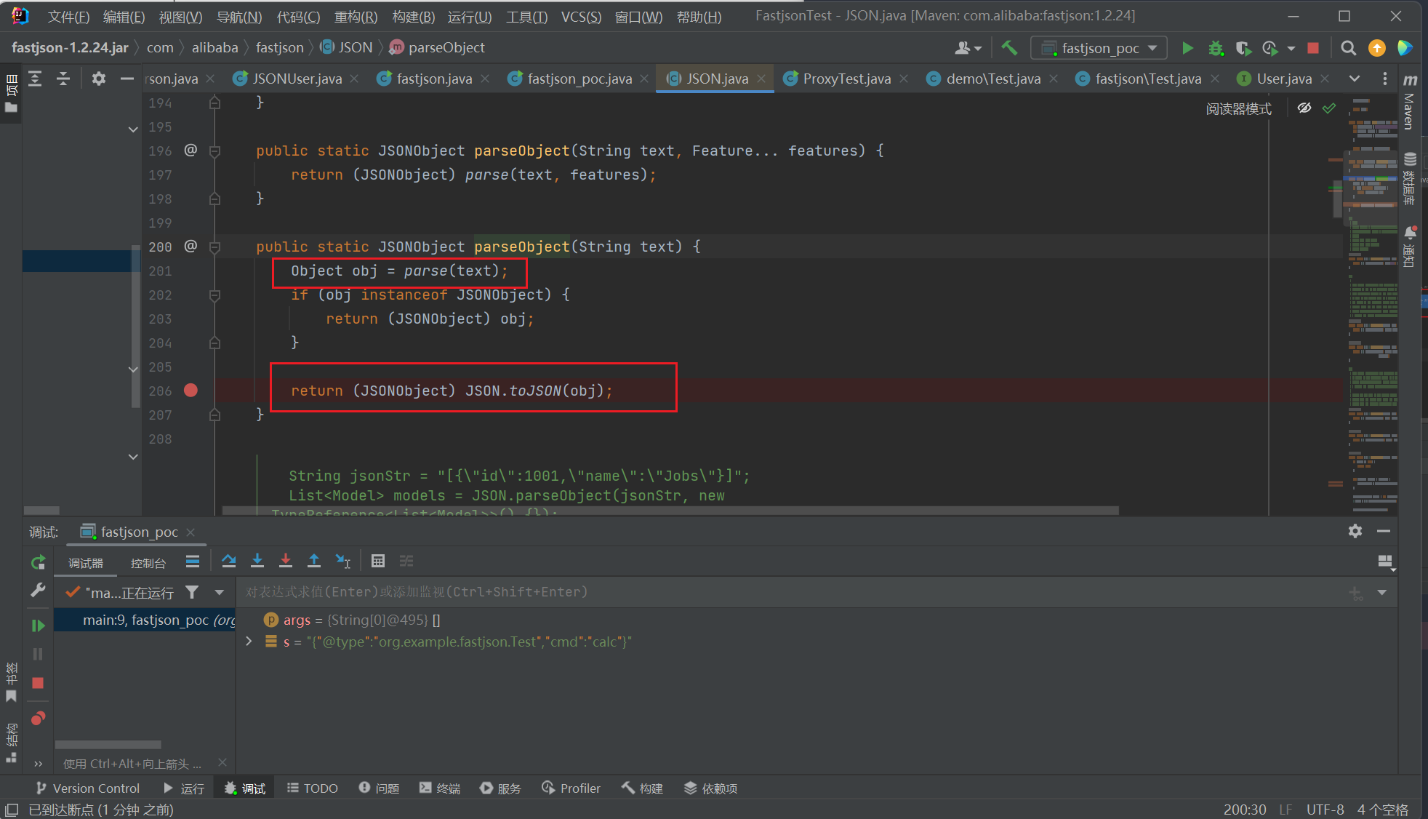Open the Evaluate Expression calculator icon
The image size is (1428, 819).
pos(377,561)
